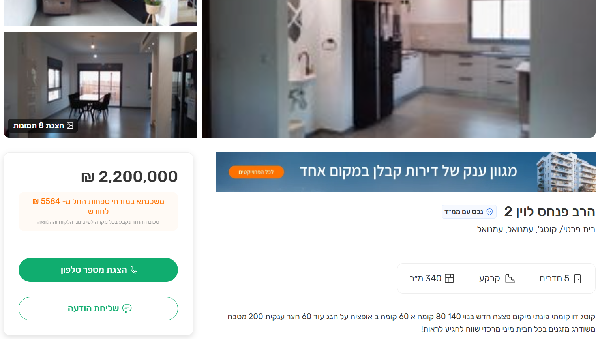This screenshot has height=339, width=598.
Task: Click הצגת מספר טלפון button
Action: (98, 270)
